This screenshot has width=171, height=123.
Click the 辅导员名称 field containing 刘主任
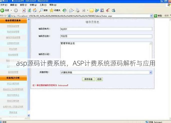[x=106, y=36]
